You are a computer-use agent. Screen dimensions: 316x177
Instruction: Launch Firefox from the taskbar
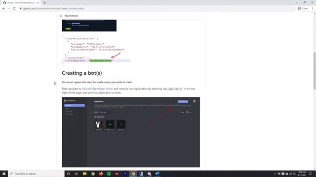click(101, 174)
